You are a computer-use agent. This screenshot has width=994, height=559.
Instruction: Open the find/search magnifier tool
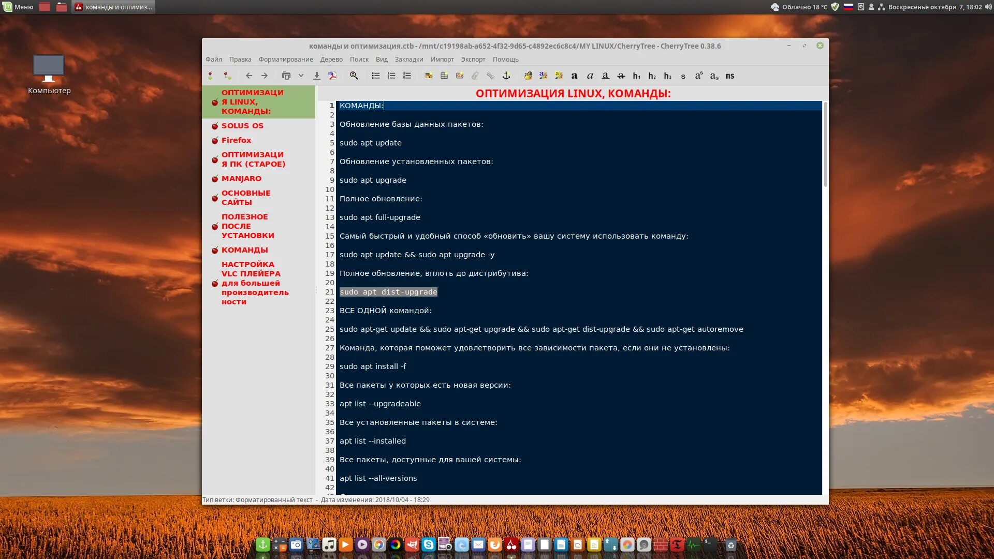click(x=354, y=76)
